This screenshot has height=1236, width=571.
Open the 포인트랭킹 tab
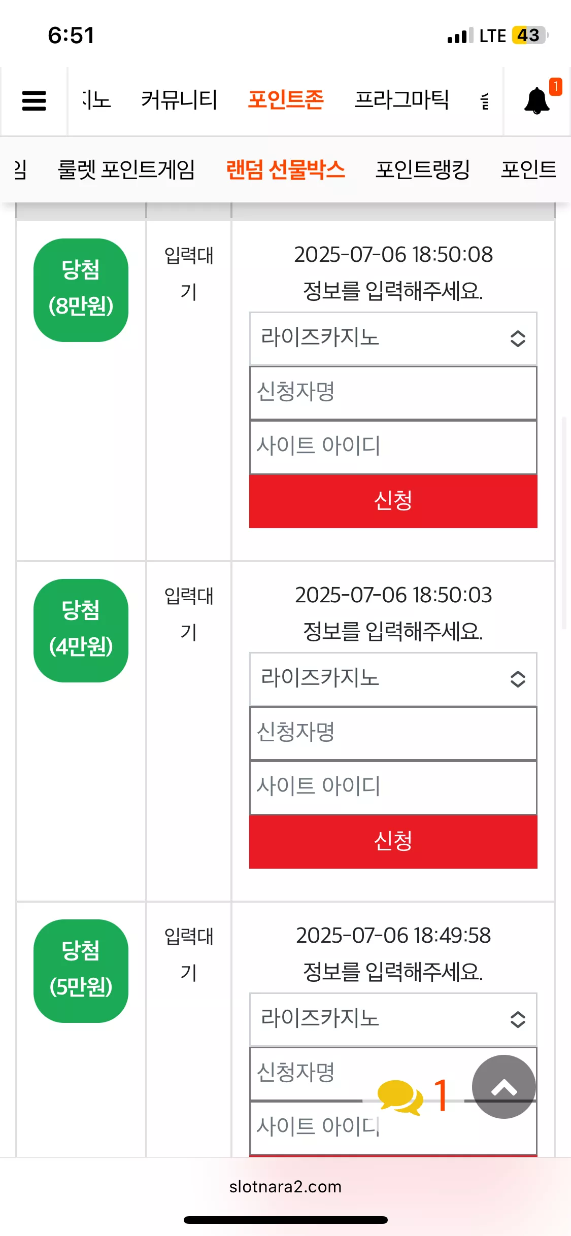[x=422, y=169]
